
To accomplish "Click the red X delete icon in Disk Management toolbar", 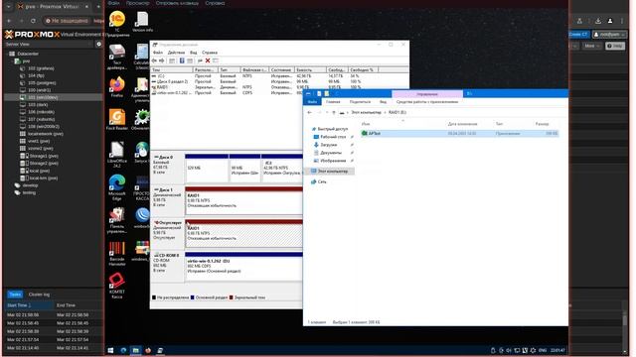I will (208, 60).
